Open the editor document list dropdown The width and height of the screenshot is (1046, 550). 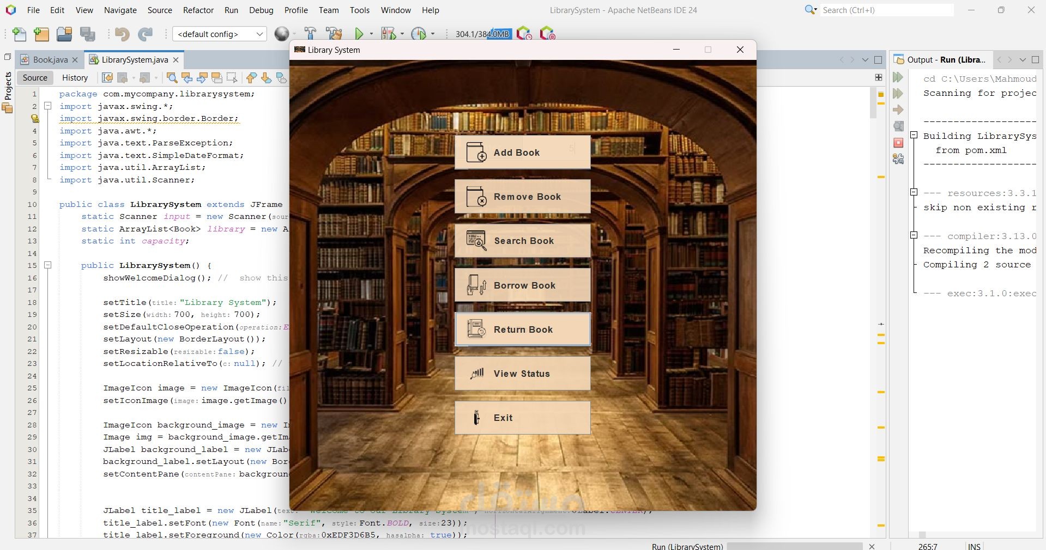(x=865, y=60)
